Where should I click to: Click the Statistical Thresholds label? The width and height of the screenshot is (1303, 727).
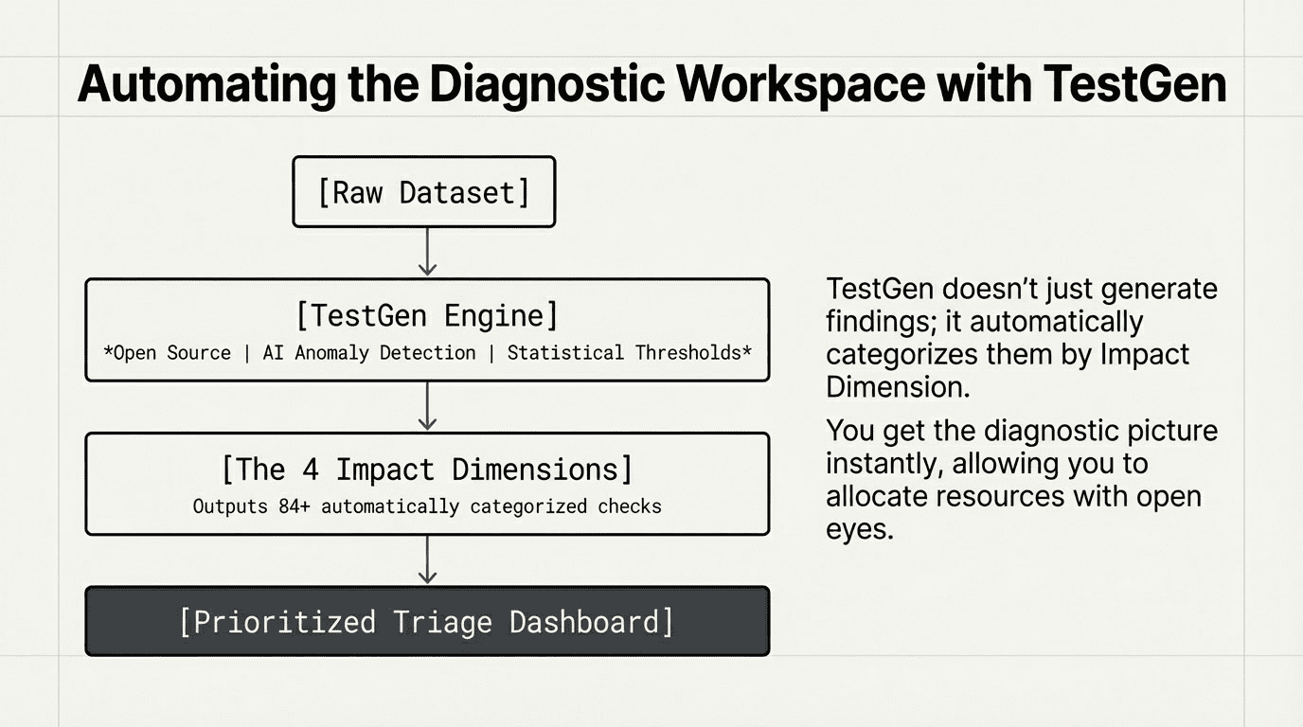pyautogui.click(x=628, y=353)
